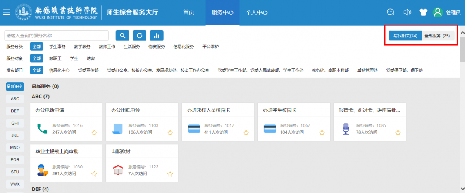Click the magnifier search button

pyautogui.click(x=122, y=36)
